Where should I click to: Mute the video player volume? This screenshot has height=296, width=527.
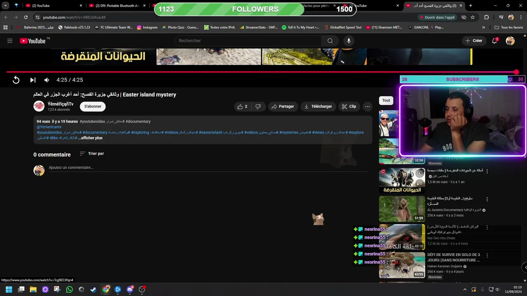click(x=47, y=80)
